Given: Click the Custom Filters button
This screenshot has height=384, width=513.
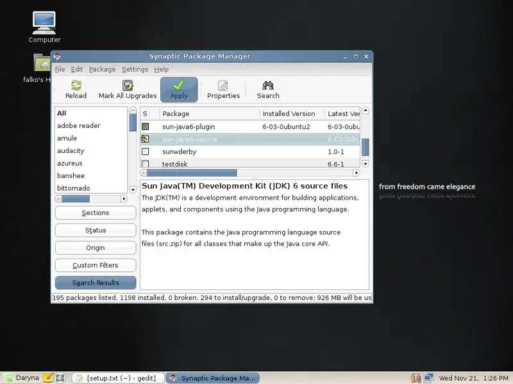Looking at the screenshot, I should click(96, 265).
